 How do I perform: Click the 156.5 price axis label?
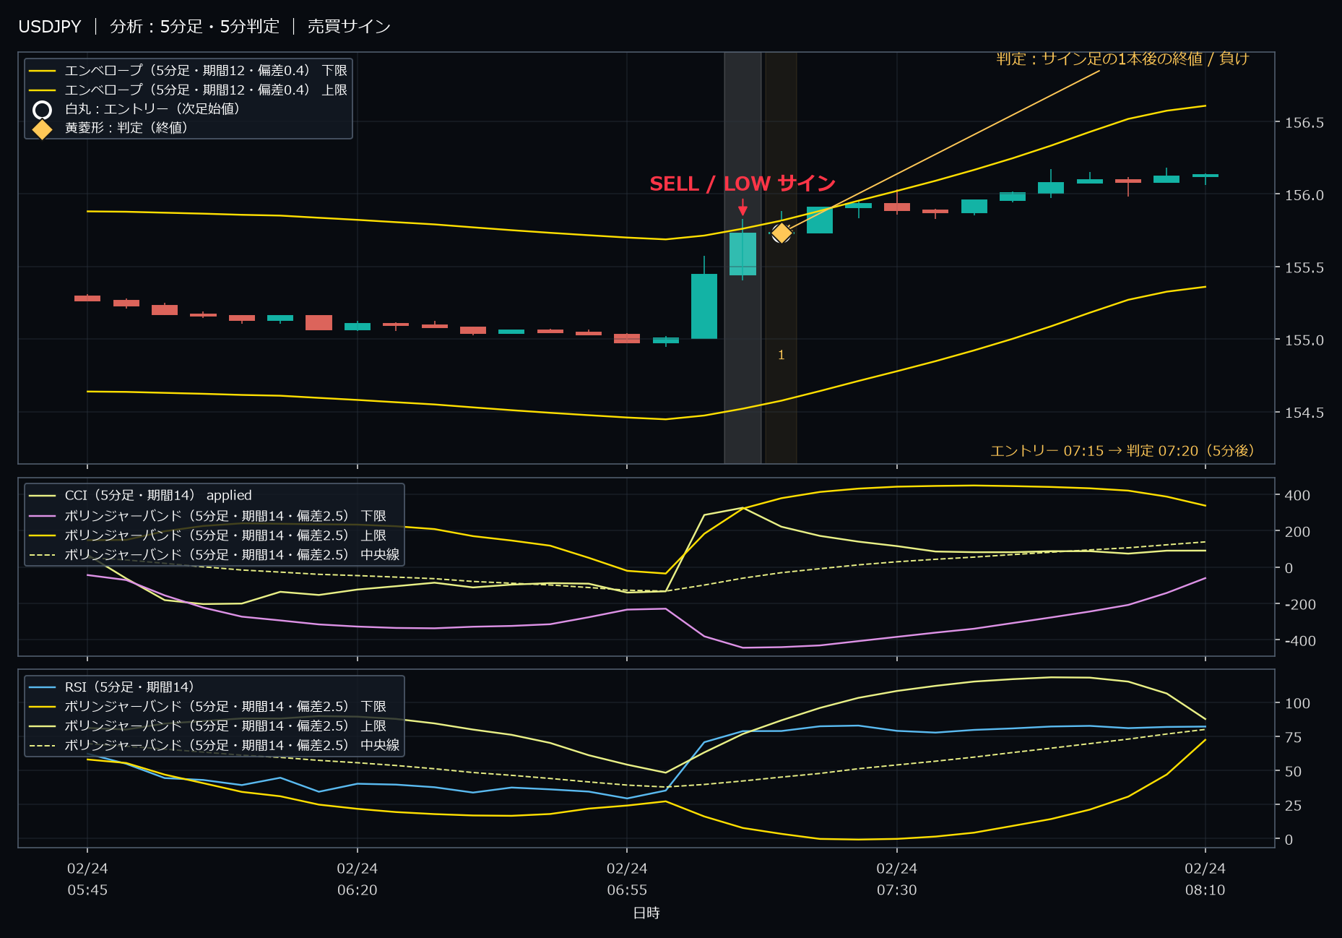(x=1304, y=122)
